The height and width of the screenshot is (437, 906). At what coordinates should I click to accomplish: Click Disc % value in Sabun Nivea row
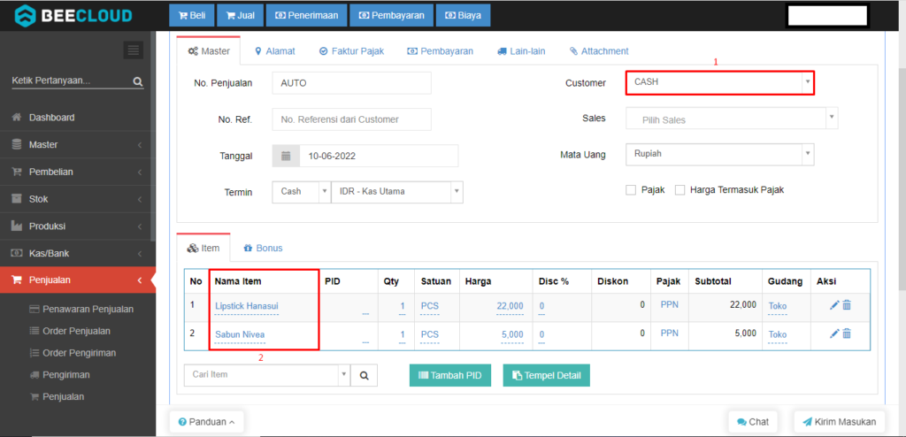pyautogui.click(x=542, y=334)
